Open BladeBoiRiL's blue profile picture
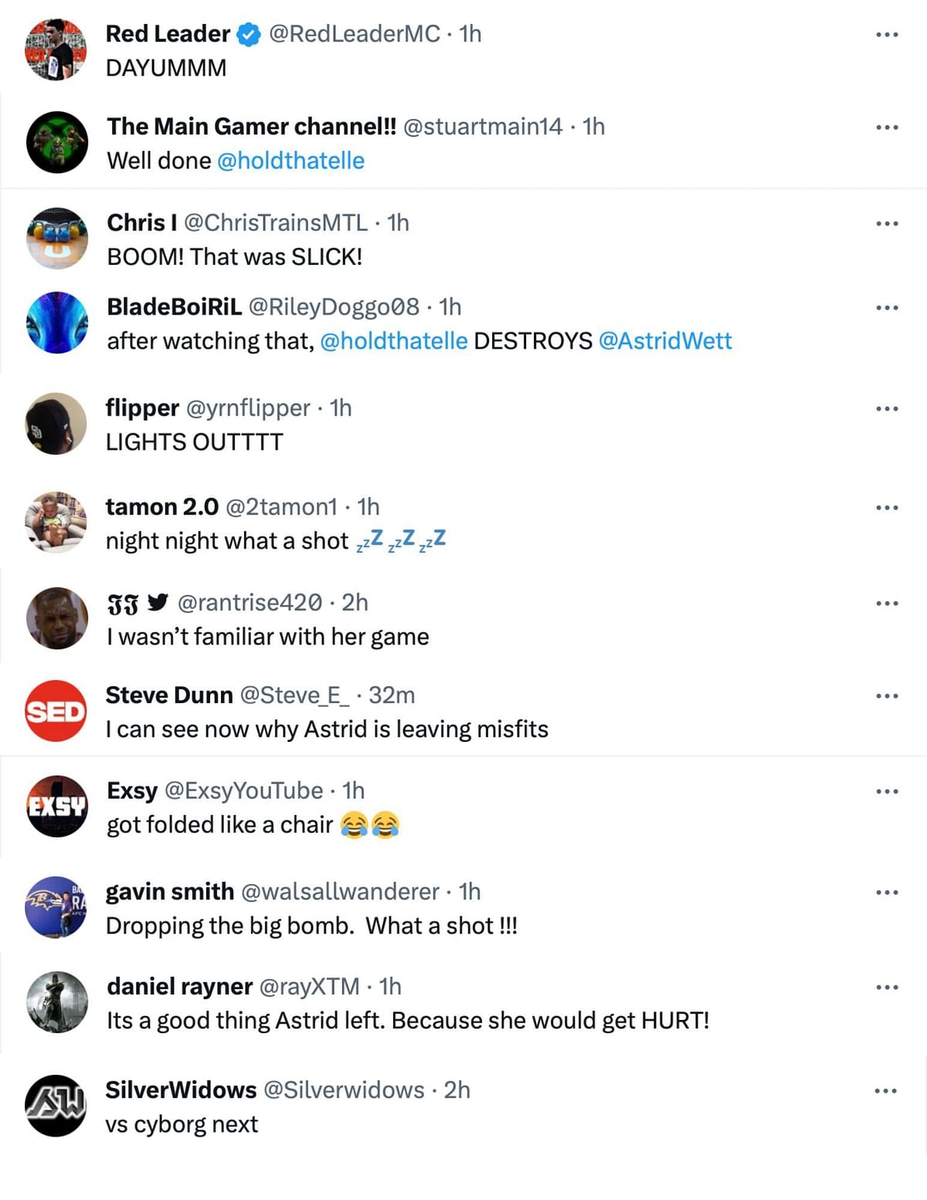927x1200 pixels. tap(57, 322)
